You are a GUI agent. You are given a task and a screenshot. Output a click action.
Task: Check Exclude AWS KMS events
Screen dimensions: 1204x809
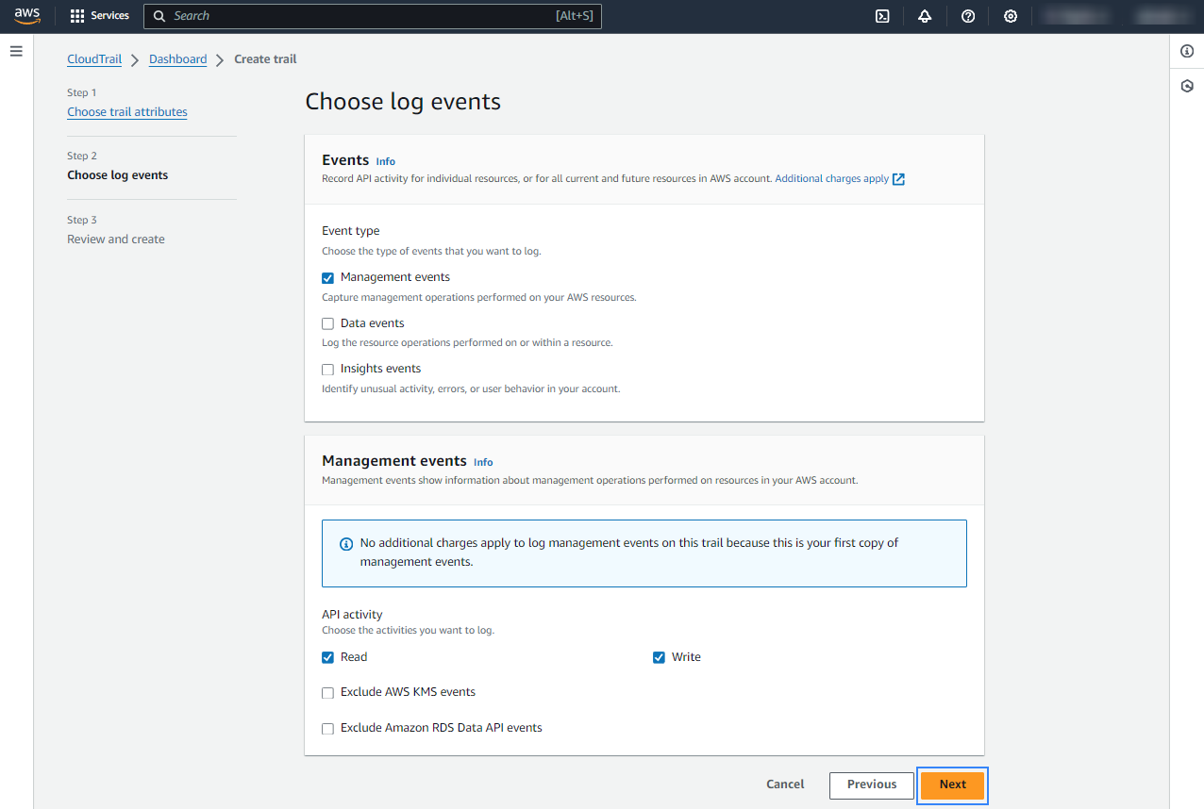(328, 693)
